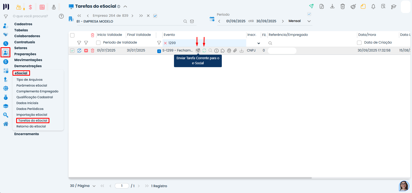Open 30 / Página page size dropdown
The height and width of the screenshot is (193, 412).
point(83,186)
